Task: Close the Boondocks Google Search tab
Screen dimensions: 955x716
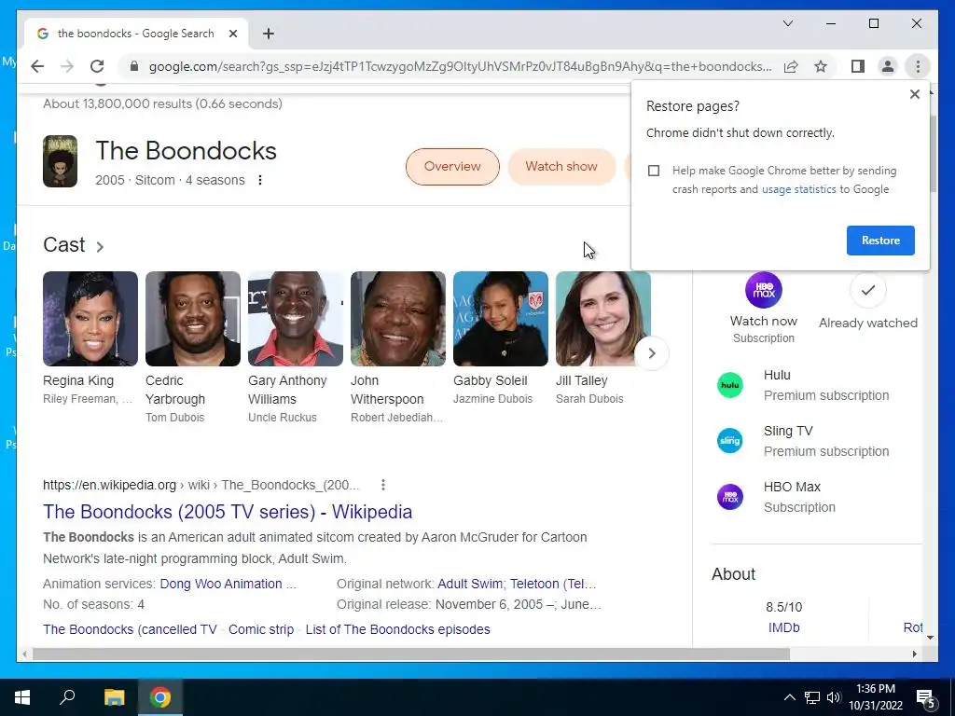Action: (x=232, y=34)
